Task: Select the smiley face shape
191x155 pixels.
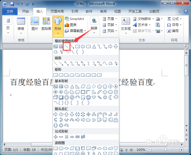Action: tap(89, 97)
